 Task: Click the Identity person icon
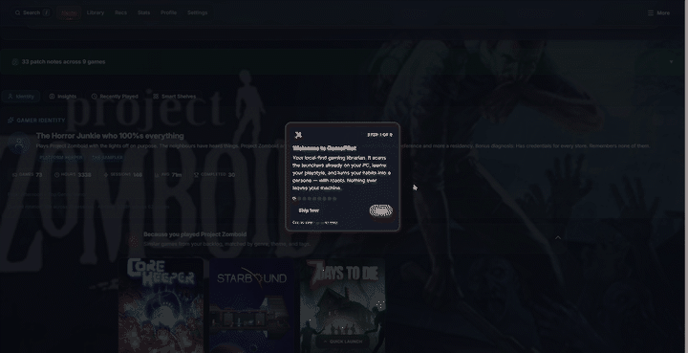tap(11, 97)
